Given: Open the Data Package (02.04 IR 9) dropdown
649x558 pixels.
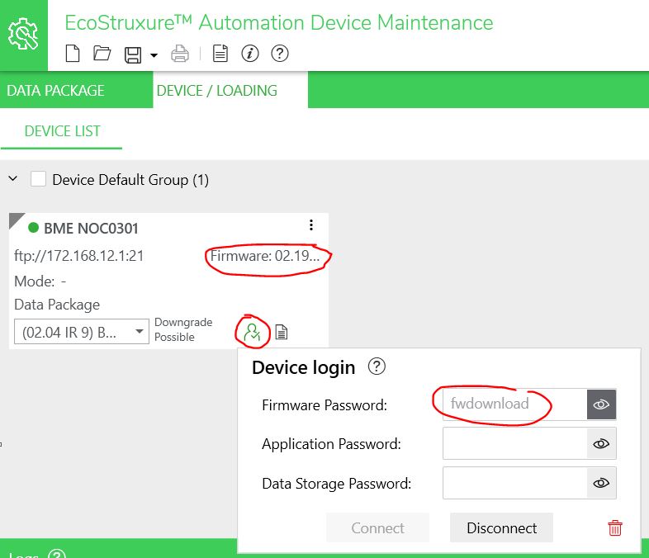Looking at the screenshot, I should [82, 331].
